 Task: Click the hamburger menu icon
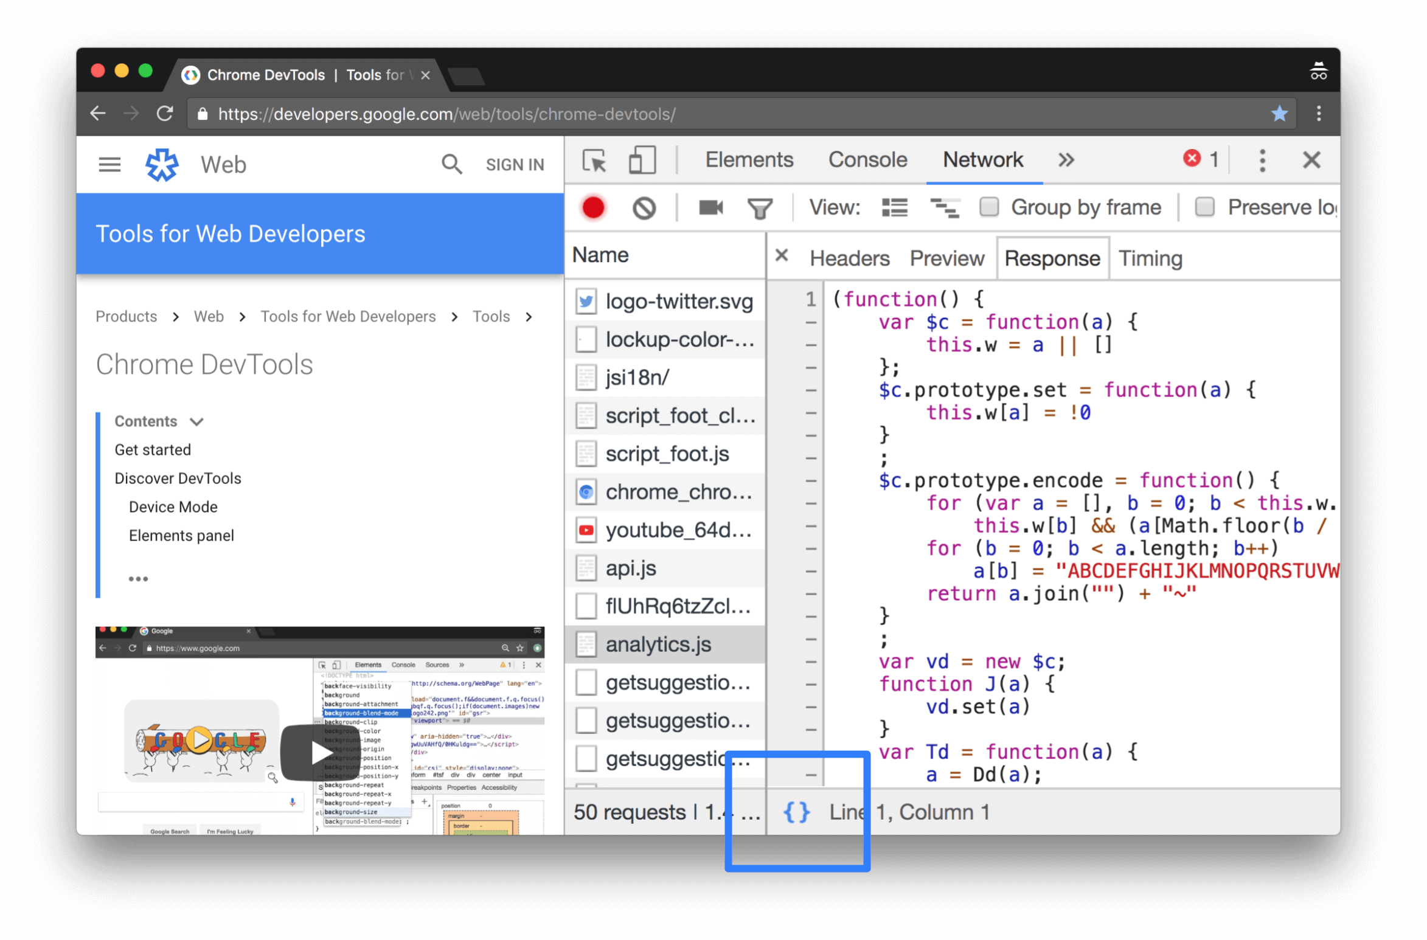(108, 165)
